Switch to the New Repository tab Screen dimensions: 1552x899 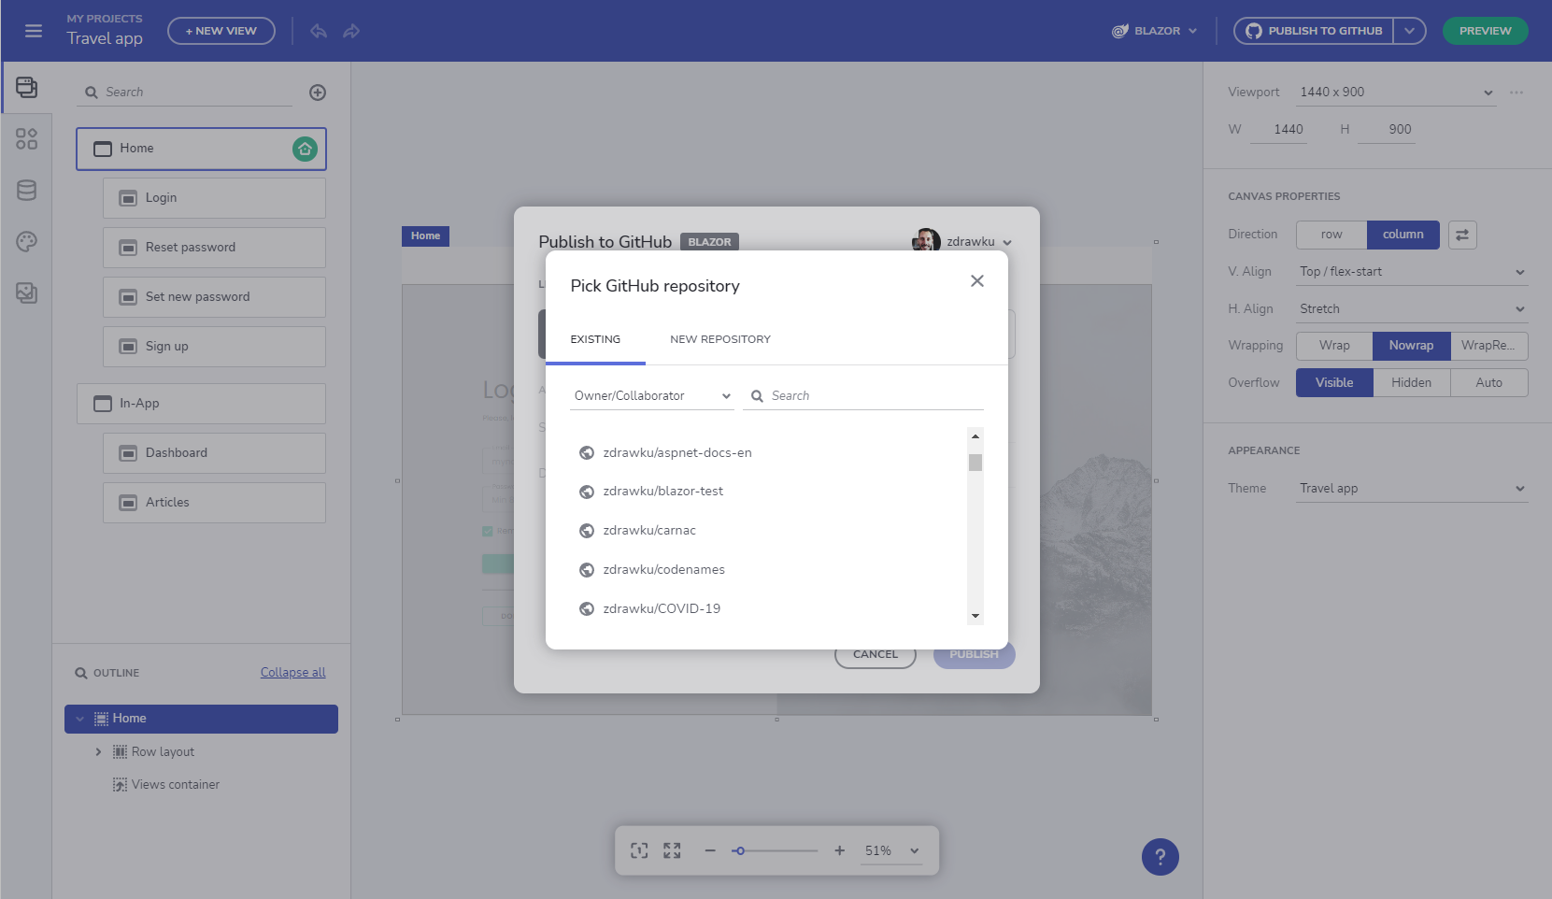coord(719,339)
